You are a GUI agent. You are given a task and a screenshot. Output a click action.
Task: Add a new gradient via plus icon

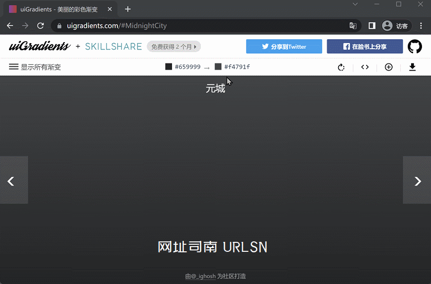coord(388,67)
